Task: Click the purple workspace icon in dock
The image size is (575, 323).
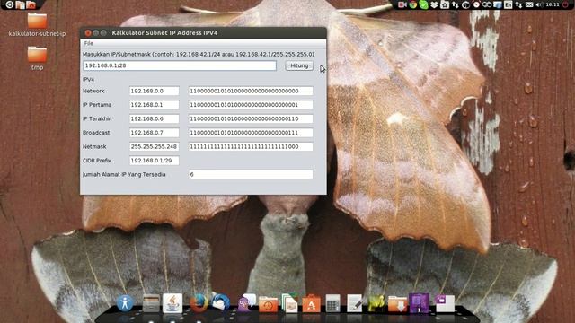Action: [420, 303]
